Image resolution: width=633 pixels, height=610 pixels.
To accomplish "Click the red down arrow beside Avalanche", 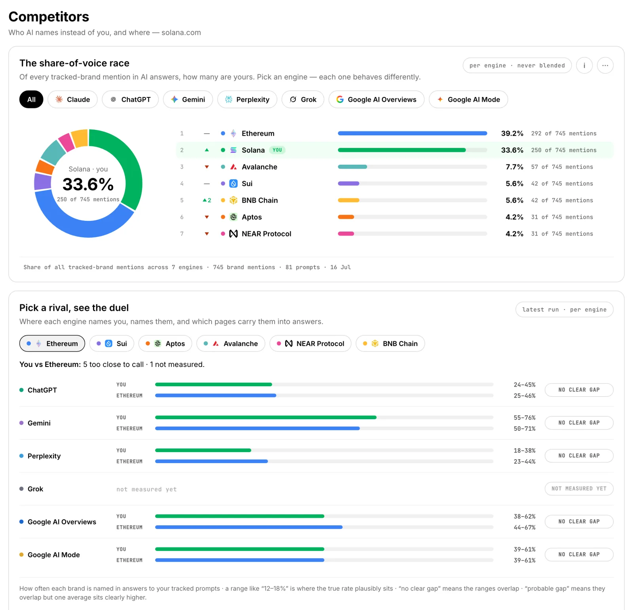I will [207, 167].
